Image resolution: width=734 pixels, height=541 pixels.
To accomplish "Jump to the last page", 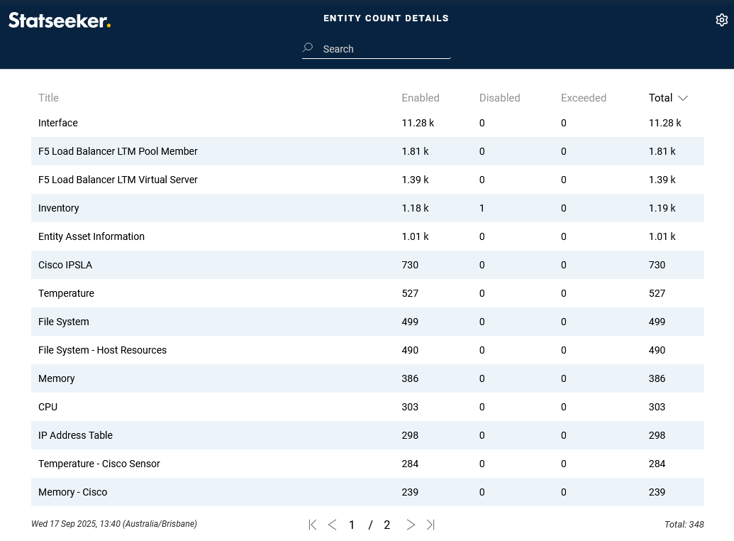I will coord(430,525).
